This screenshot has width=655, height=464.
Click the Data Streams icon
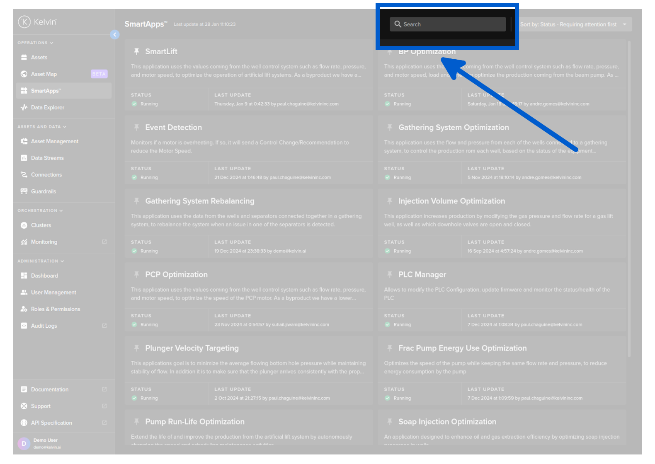tap(24, 158)
